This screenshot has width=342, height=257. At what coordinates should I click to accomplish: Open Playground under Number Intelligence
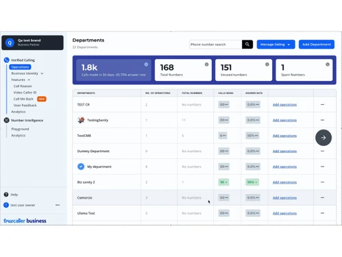point(20,129)
